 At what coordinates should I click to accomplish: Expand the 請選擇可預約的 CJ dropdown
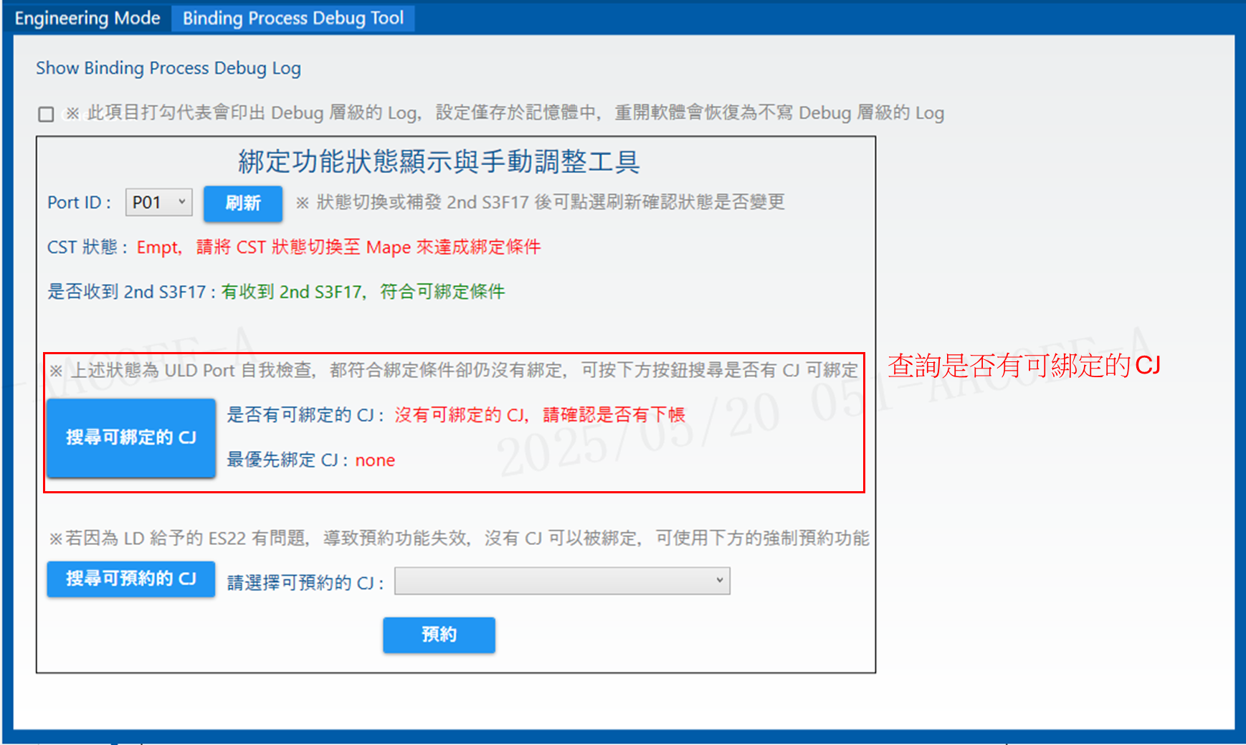[x=562, y=581]
